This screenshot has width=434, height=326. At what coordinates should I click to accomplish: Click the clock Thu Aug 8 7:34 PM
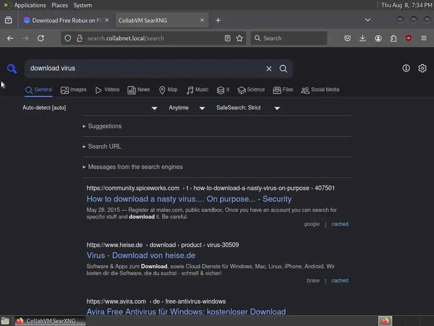coord(406,5)
